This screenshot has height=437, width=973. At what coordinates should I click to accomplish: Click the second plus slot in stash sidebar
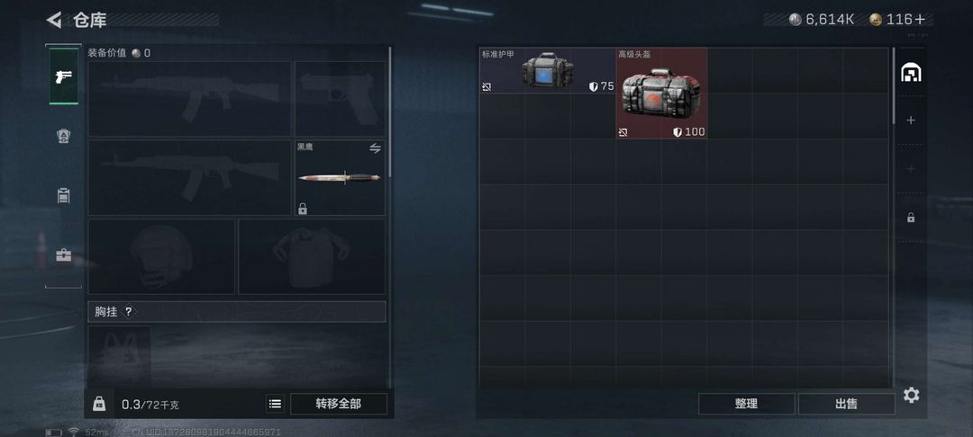[911, 168]
